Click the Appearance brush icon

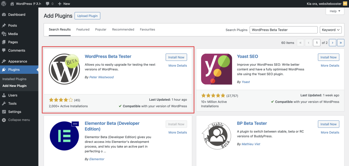4,61
